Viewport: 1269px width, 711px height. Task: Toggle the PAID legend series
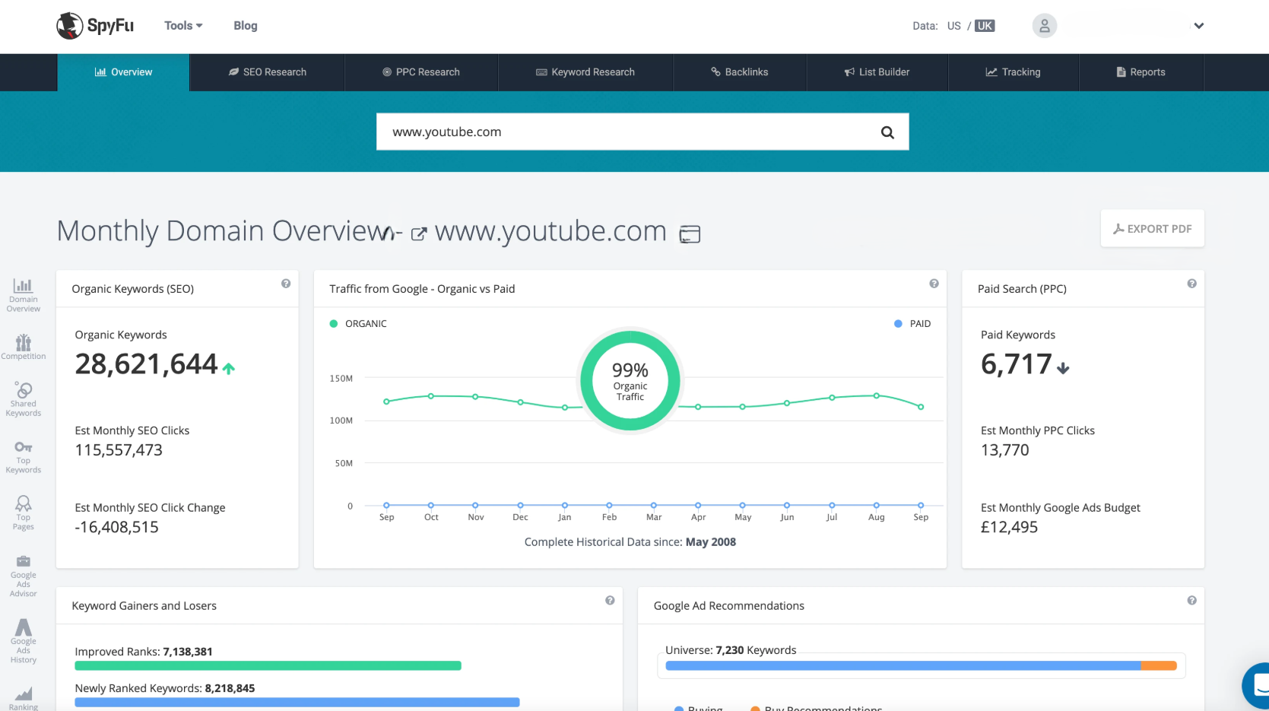click(912, 324)
